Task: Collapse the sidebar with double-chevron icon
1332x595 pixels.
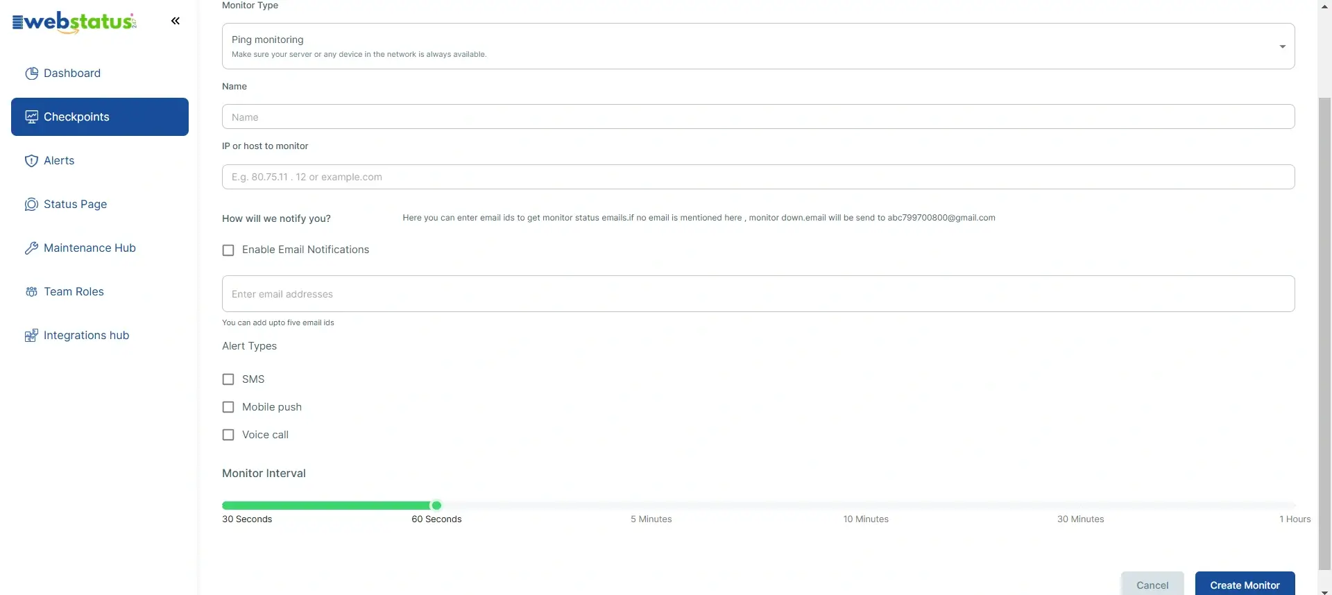Action: (176, 21)
